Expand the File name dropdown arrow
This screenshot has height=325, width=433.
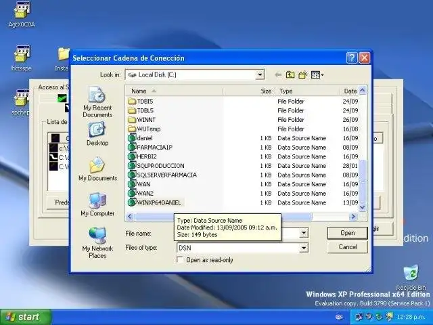[304, 233]
